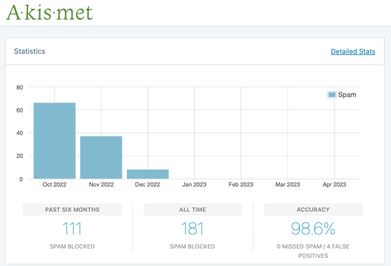Viewport: 391px width, 266px height.
Task: Click the Nov 2022 axis label
Action: click(x=101, y=185)
